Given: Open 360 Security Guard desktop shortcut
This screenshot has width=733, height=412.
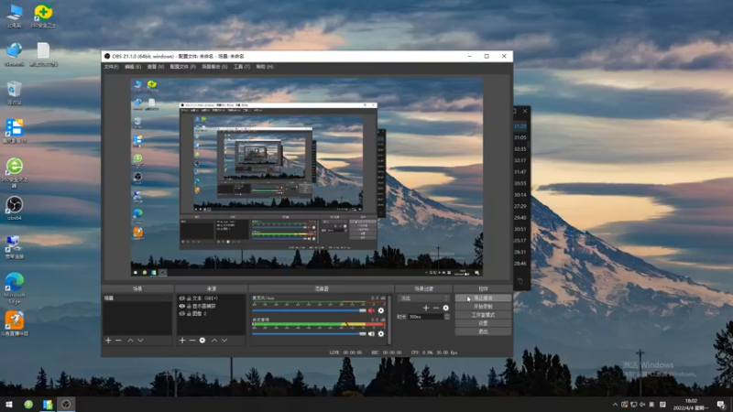Looking at the screenshot, I should coord(43,16).
